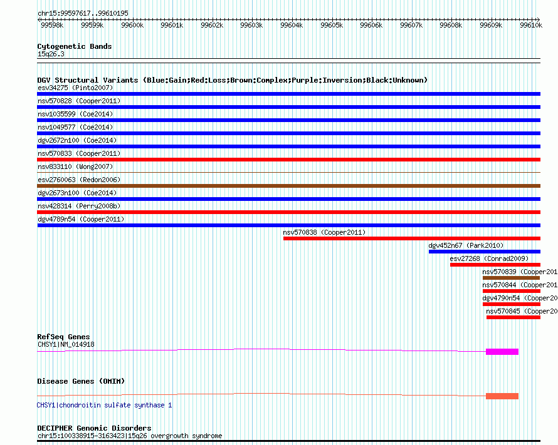Click the nsv570838 (Cooper2011) variant label
558x445 pixels.
324,232
